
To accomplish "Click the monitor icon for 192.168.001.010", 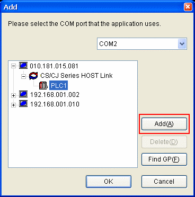I will click(23, 104).
